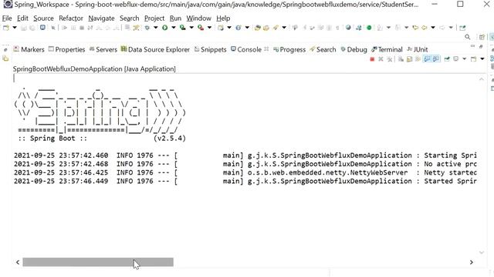
Task: Click the Open Type folder icon
Action: tap(257, 28)
